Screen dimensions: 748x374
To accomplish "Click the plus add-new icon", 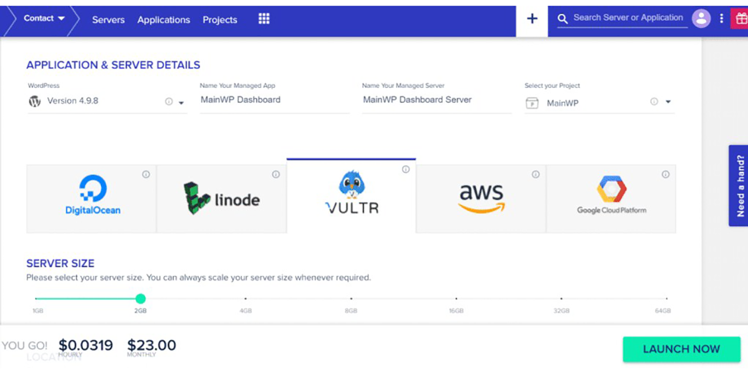I will coord(532,19).
